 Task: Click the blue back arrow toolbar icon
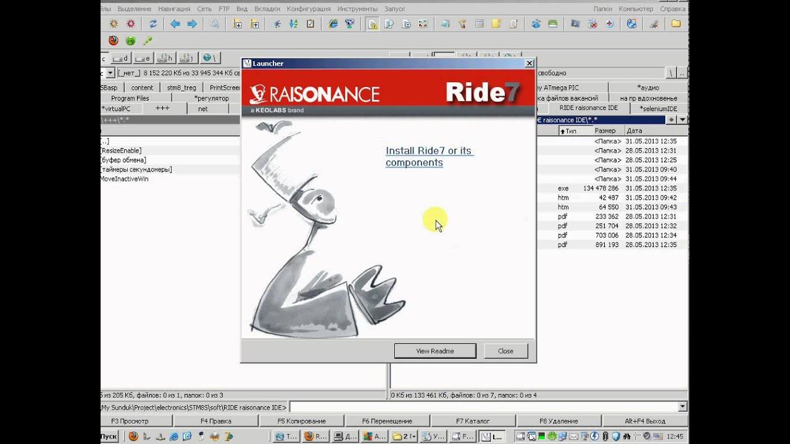tap(175, 24)
